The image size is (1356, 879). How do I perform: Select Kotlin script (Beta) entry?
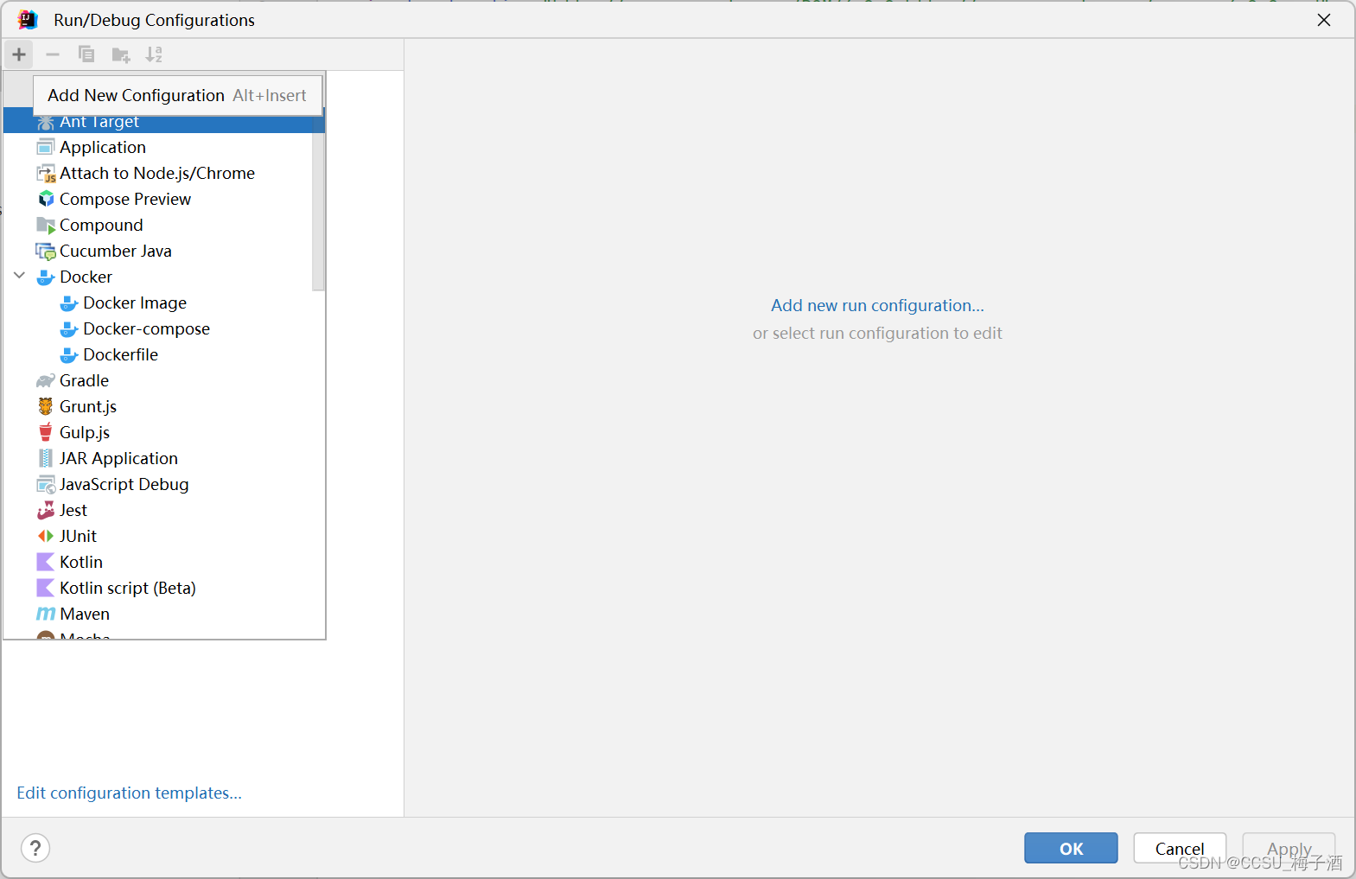click(x=164, y=588)
